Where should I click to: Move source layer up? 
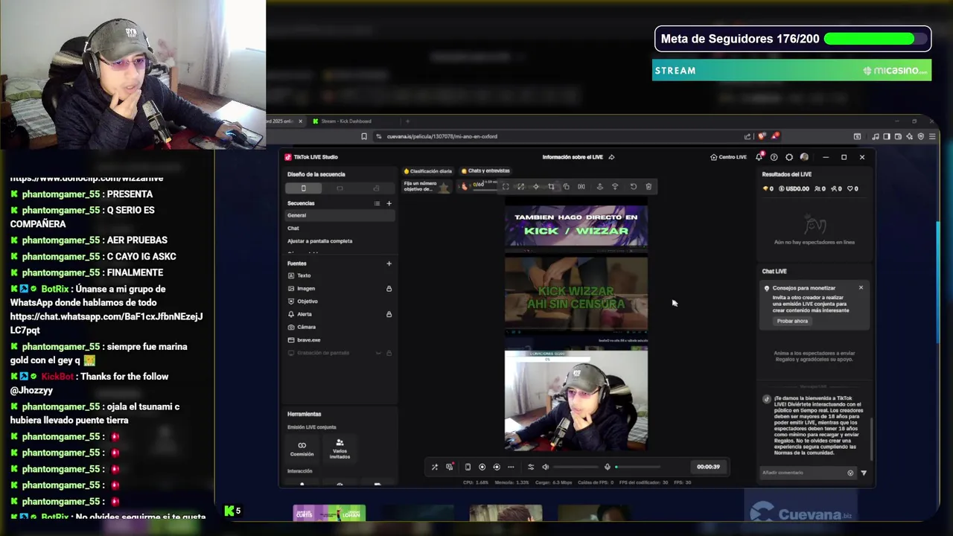[x=600, y=187]
